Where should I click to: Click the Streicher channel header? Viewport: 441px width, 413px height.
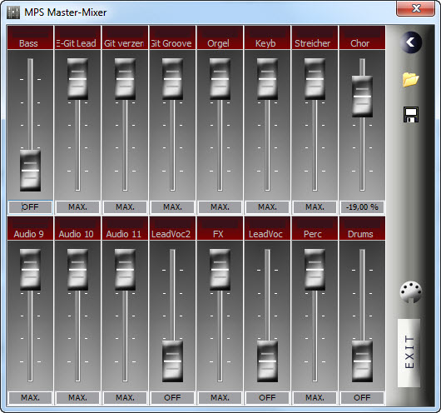(315, 37)
